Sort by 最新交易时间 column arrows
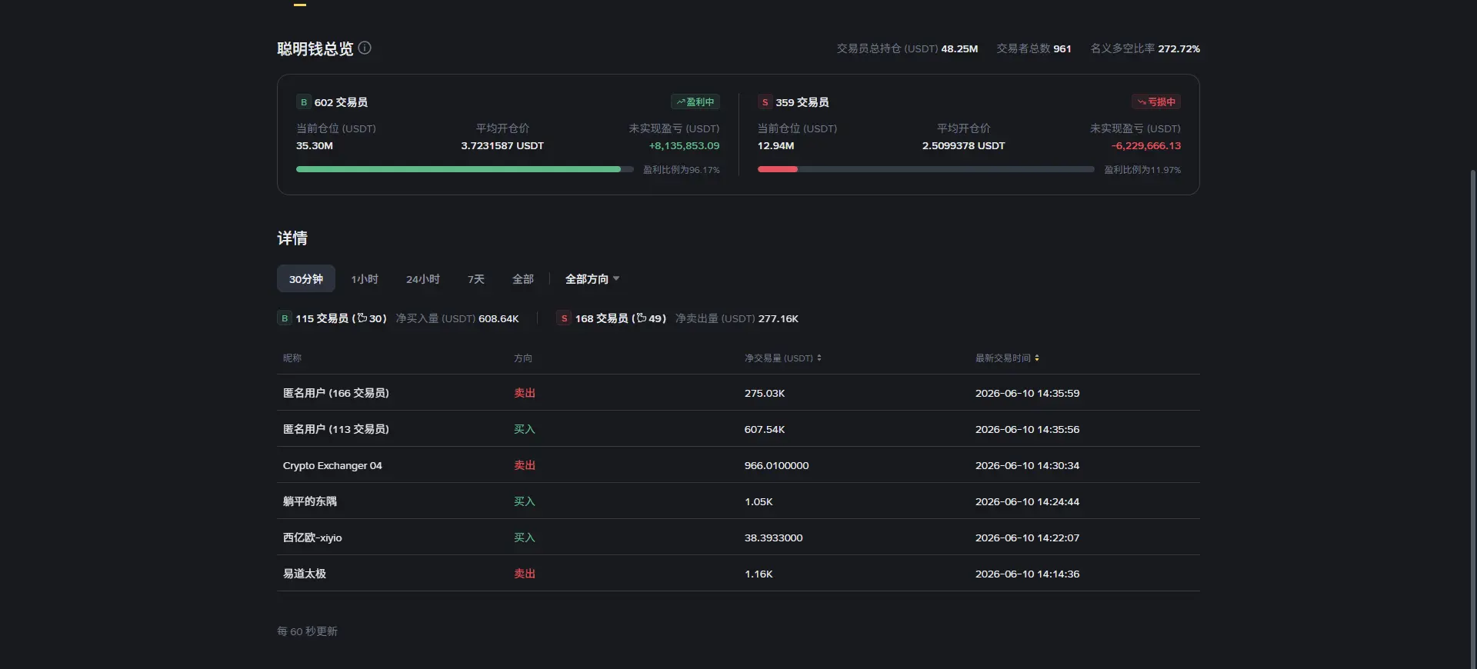This screenshot has height=669, width=1477. click(x=1037, y=358)
